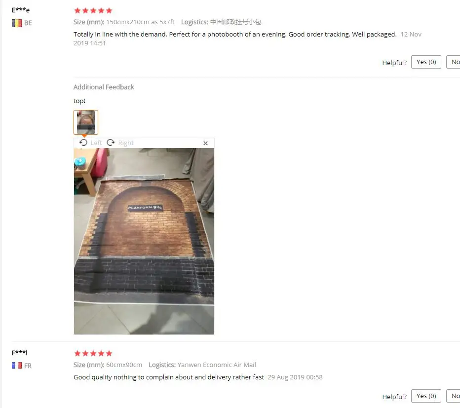Open reviewer E***e's name
This screenshot has height=408, width=460.
[21, 10]
